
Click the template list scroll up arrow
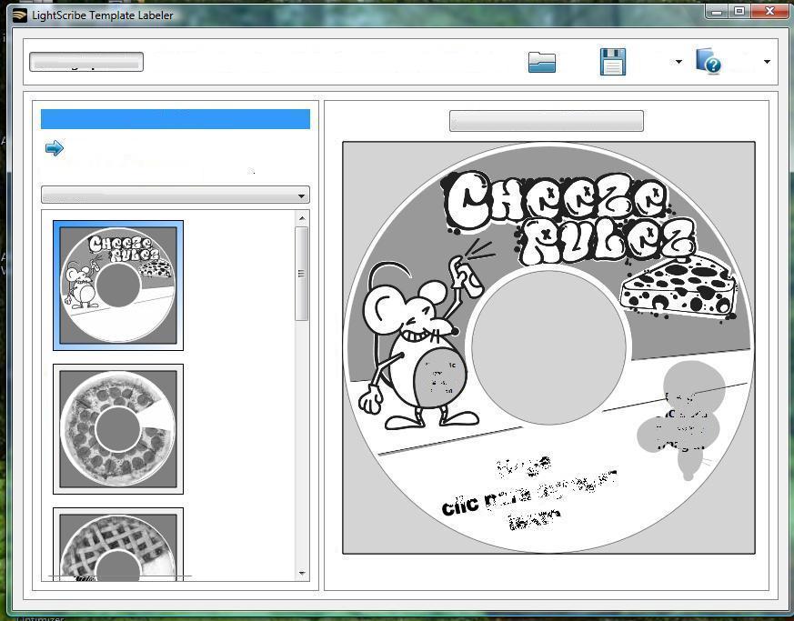point(302,218)
